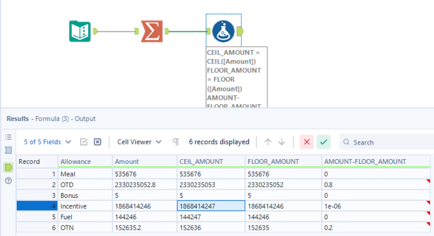Viewport: 434px width, 236px height.
Task: Toggle the select all fields checkbox icon
Action: coord(84,142)
